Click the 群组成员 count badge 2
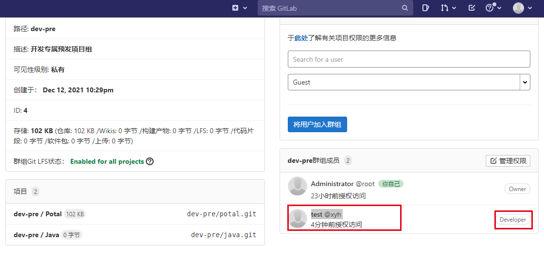The image size is (544, 260). pyautogui.click(x=348, y=160)
